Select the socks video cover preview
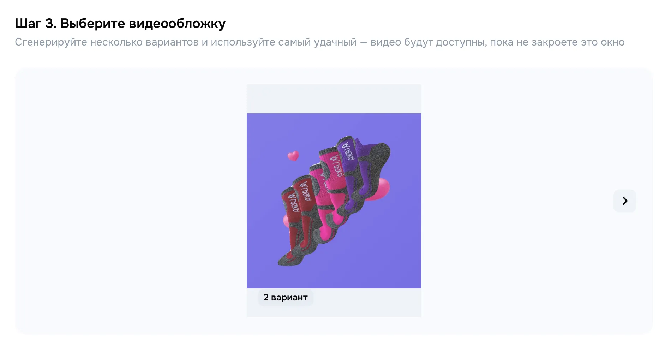 [x=334, y=201]
